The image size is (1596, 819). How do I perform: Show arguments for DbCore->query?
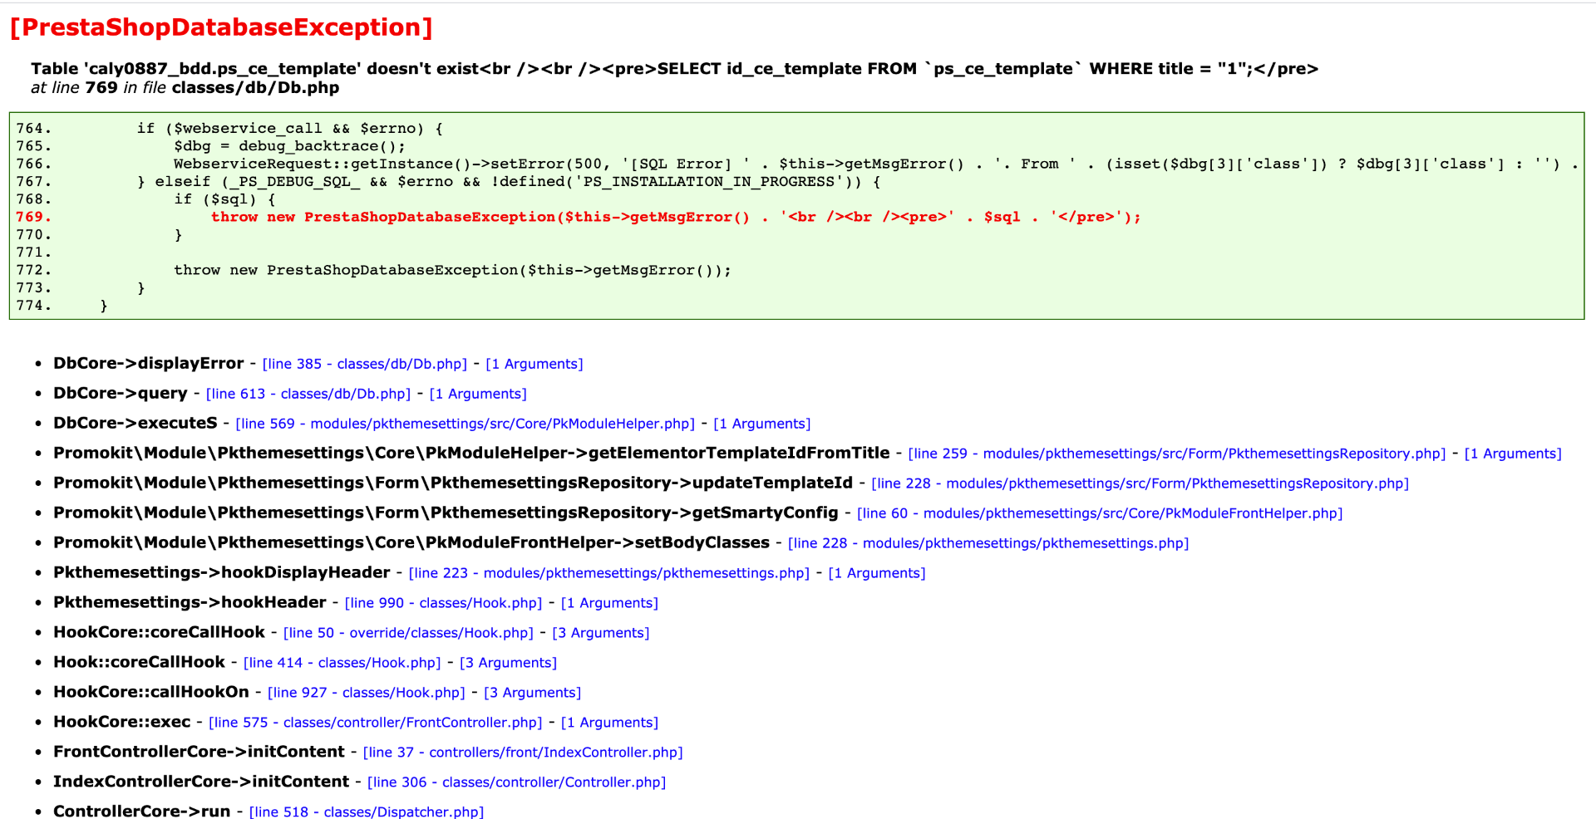478,394
